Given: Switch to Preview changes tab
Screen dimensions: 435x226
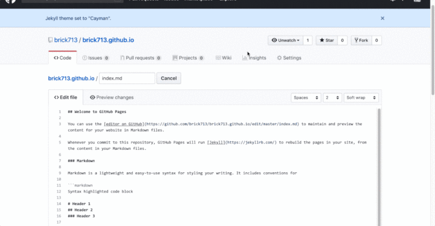Looking at the screenshot, I should pyautogui.click(x=112, y=97).
